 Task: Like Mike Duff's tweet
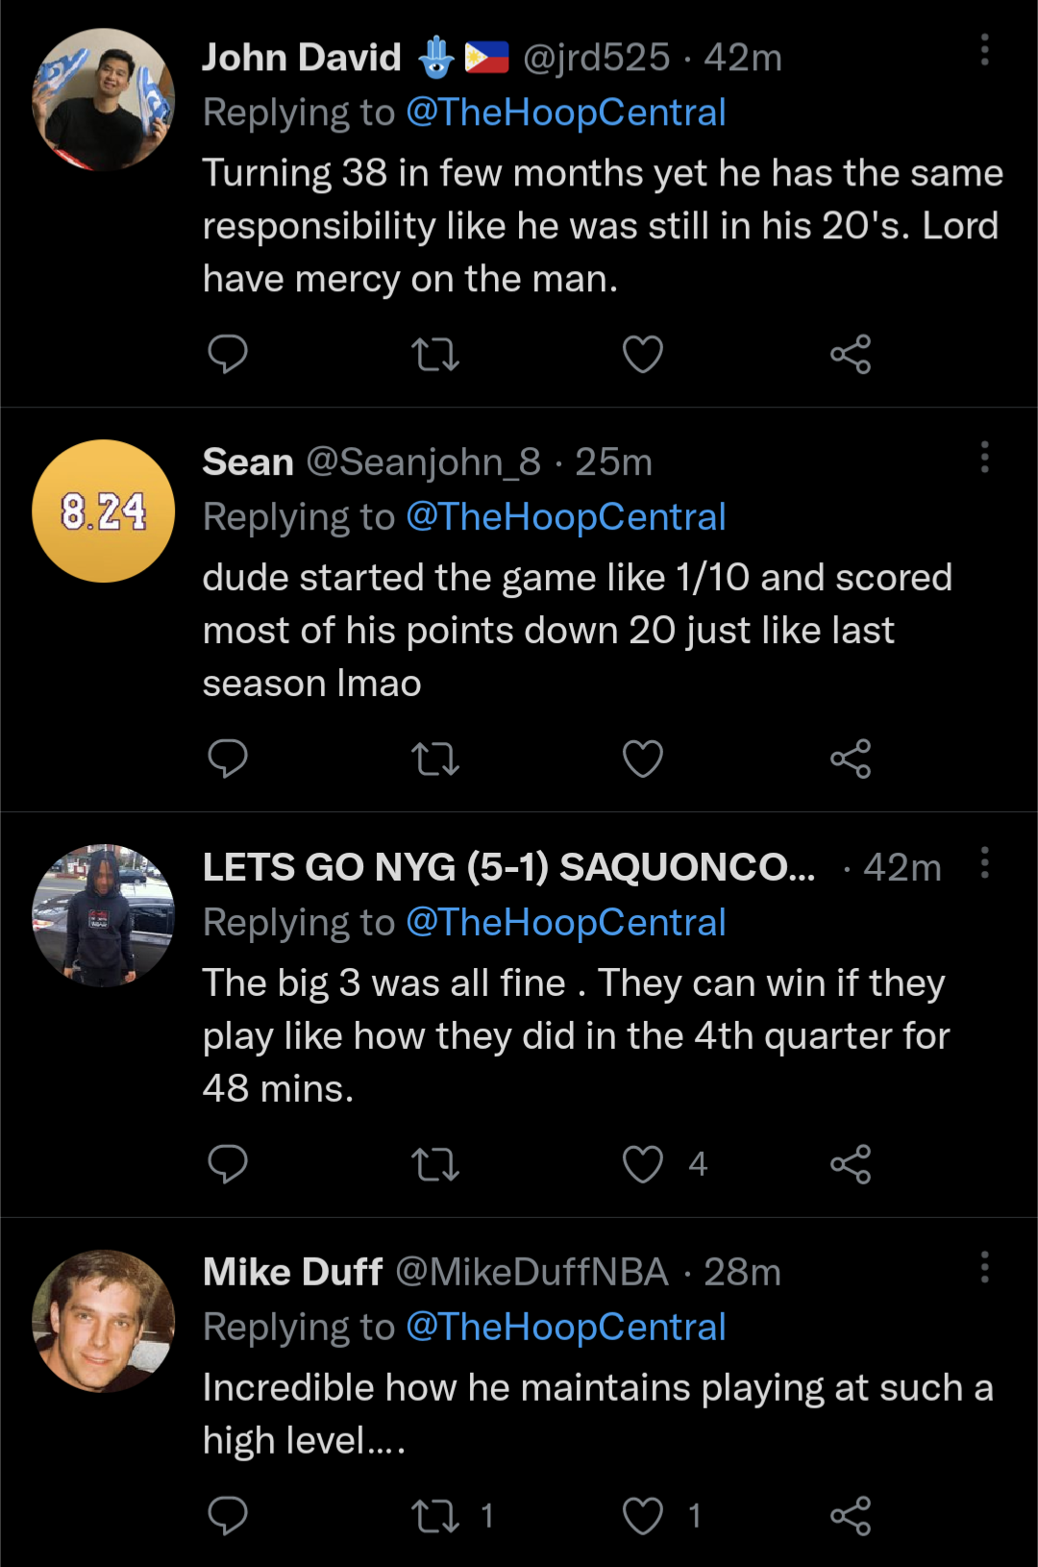(643, 1516)
